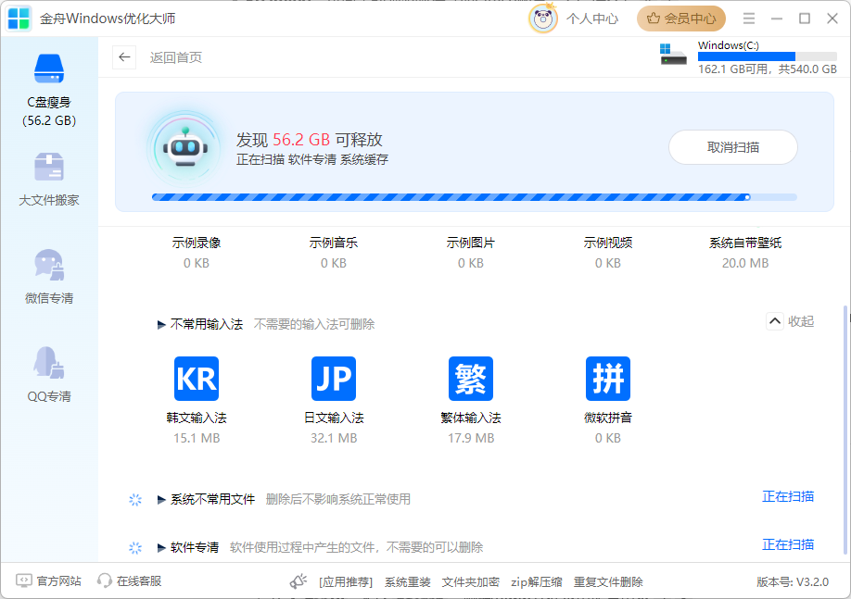
Task: Open 文件夹加密 recommendation
Action: click(x=471, y=582)
